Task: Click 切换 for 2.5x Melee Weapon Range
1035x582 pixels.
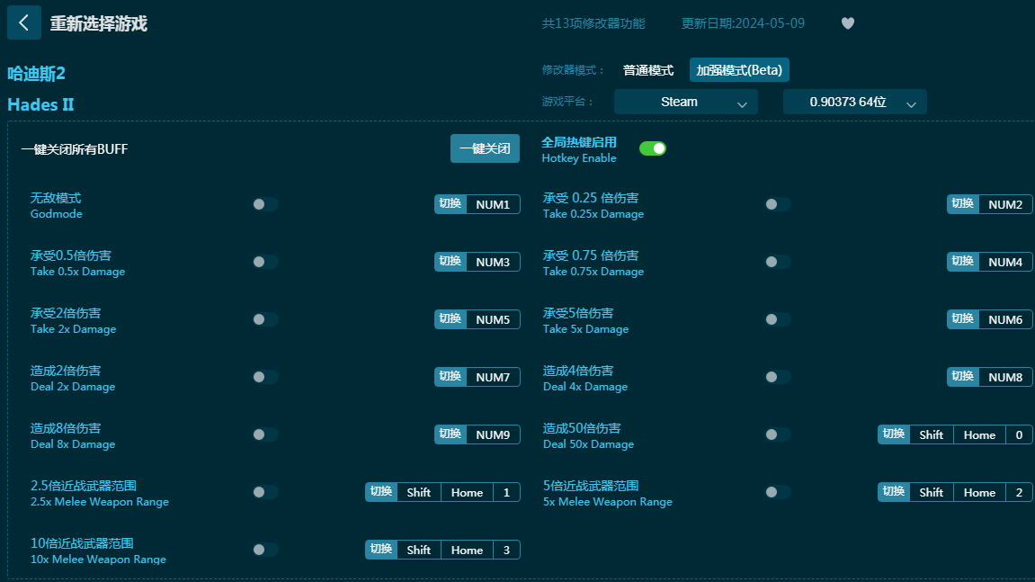Action: coord(381,491)
